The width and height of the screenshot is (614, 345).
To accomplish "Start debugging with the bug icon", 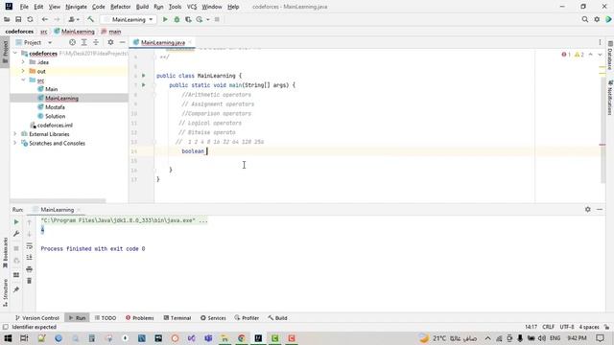I will click(x=177, y=19).
